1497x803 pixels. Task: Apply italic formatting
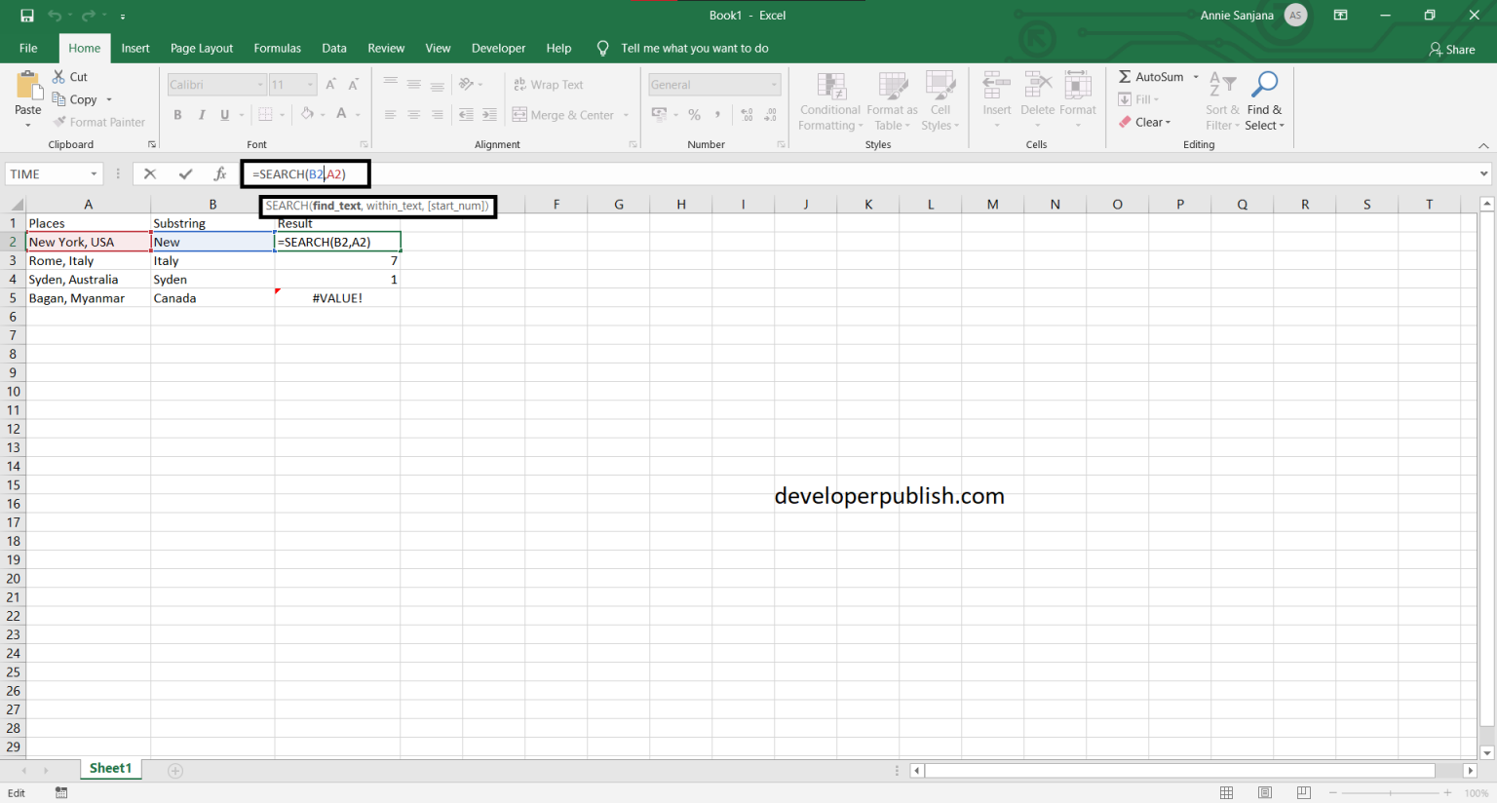click(x=201, y=114)
